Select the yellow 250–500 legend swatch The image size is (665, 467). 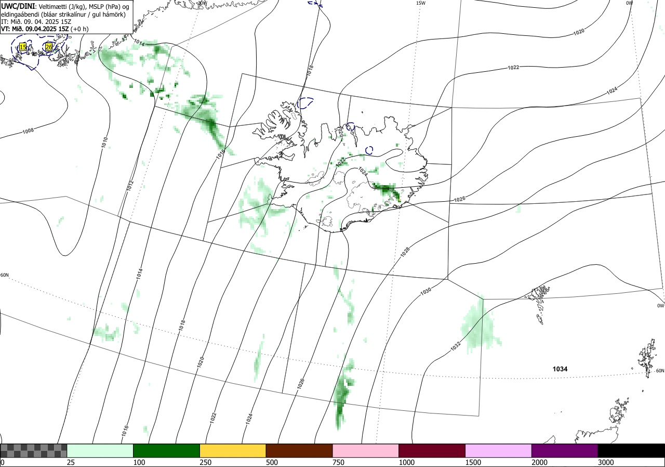coord(233,450)
